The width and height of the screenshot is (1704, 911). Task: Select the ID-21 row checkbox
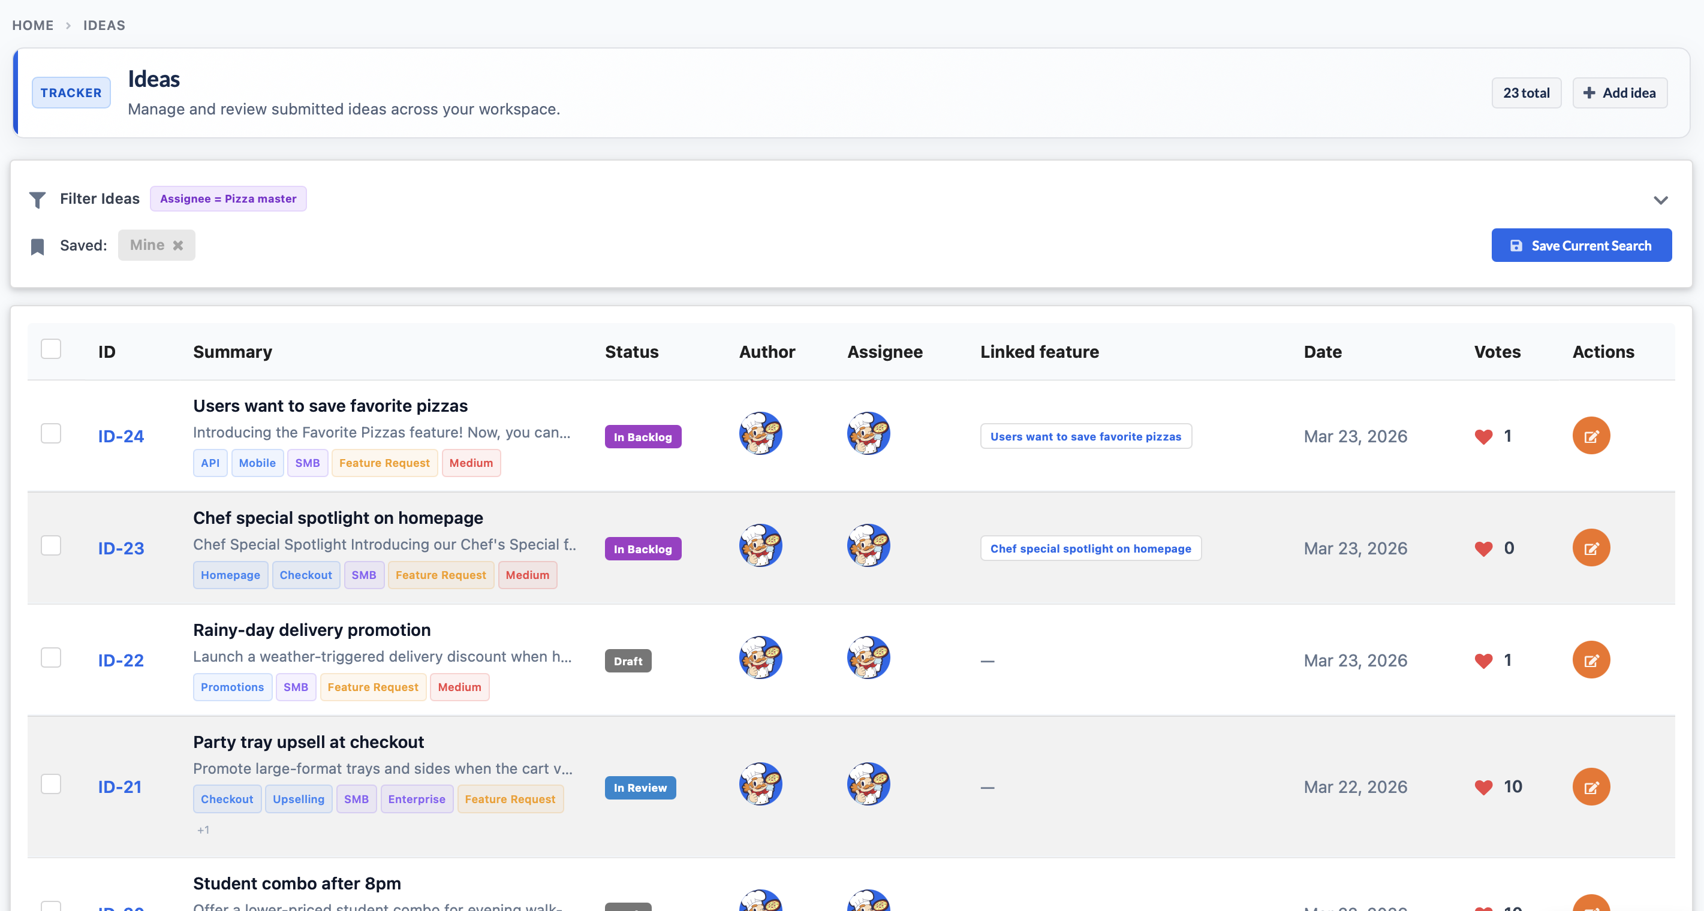click(51, 785)
